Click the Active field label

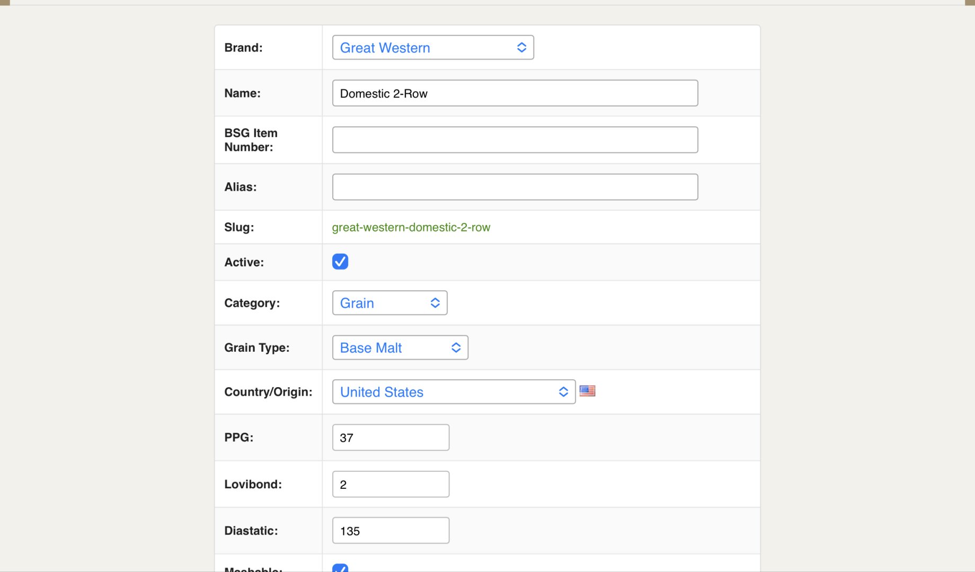[244, 262]
